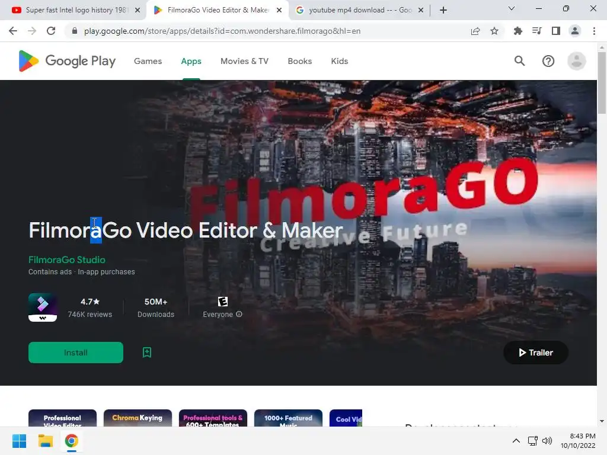Image resolution: width=607 pixels, height=455 pixels.
Task: Click the Everyone rating label
Action: (x=218, y=315)
